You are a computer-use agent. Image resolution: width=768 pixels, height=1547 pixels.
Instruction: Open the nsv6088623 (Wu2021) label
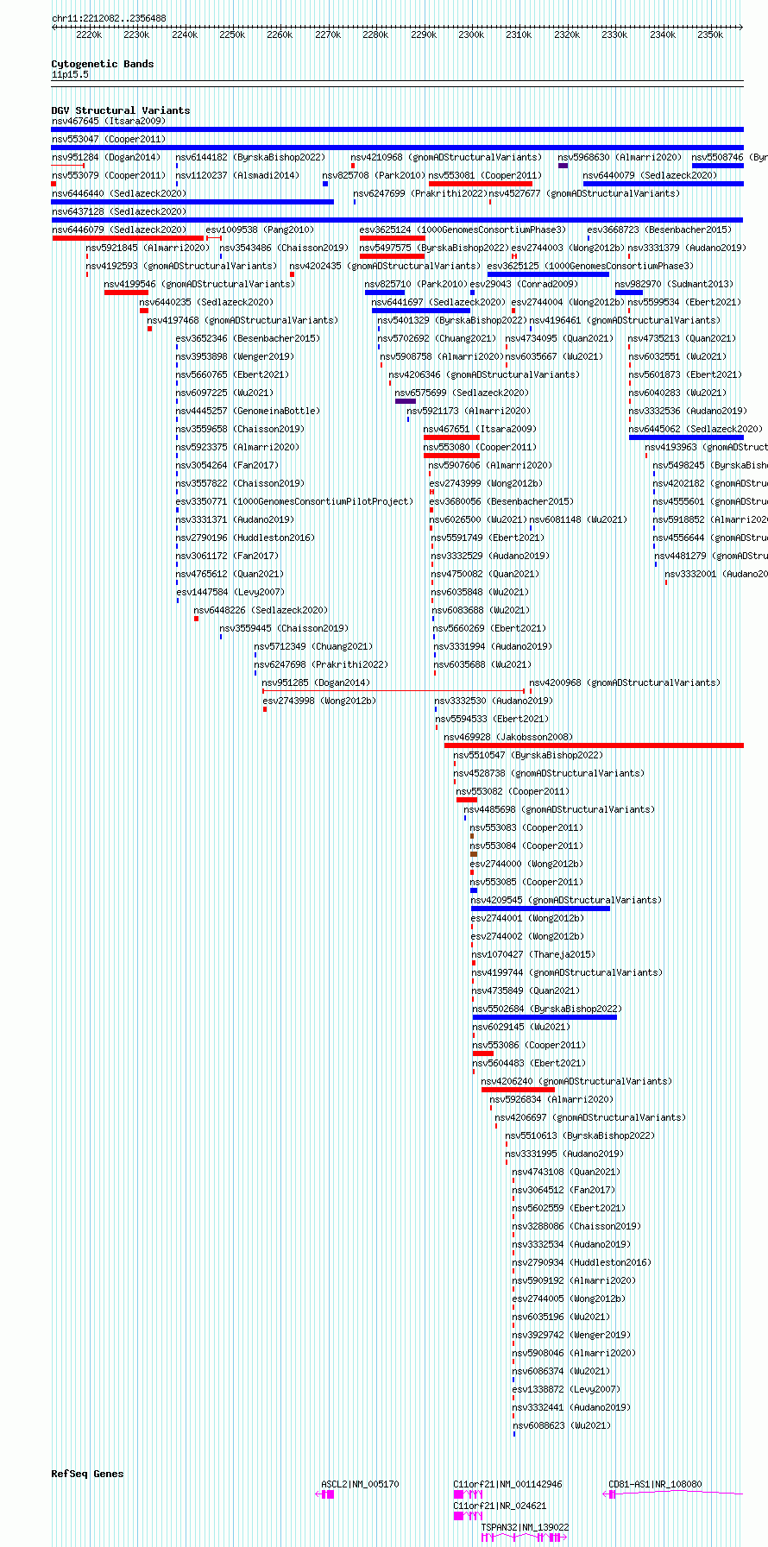tap(561, 1425)
